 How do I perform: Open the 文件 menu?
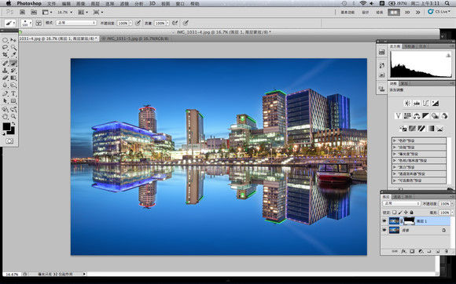[51, 3]
